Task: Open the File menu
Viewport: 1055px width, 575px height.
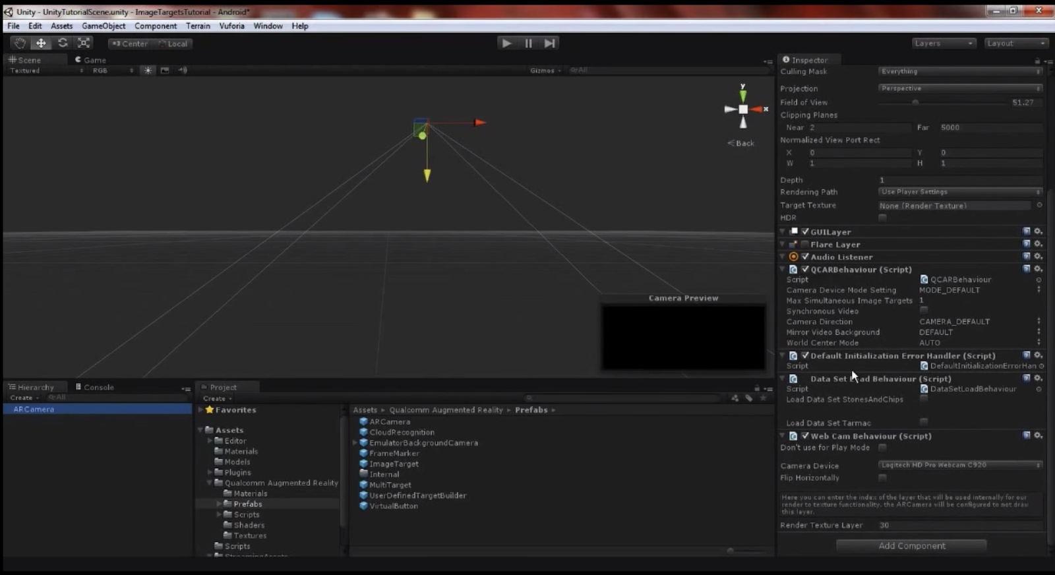Action: pyautogui.click(x=13, y=26)
